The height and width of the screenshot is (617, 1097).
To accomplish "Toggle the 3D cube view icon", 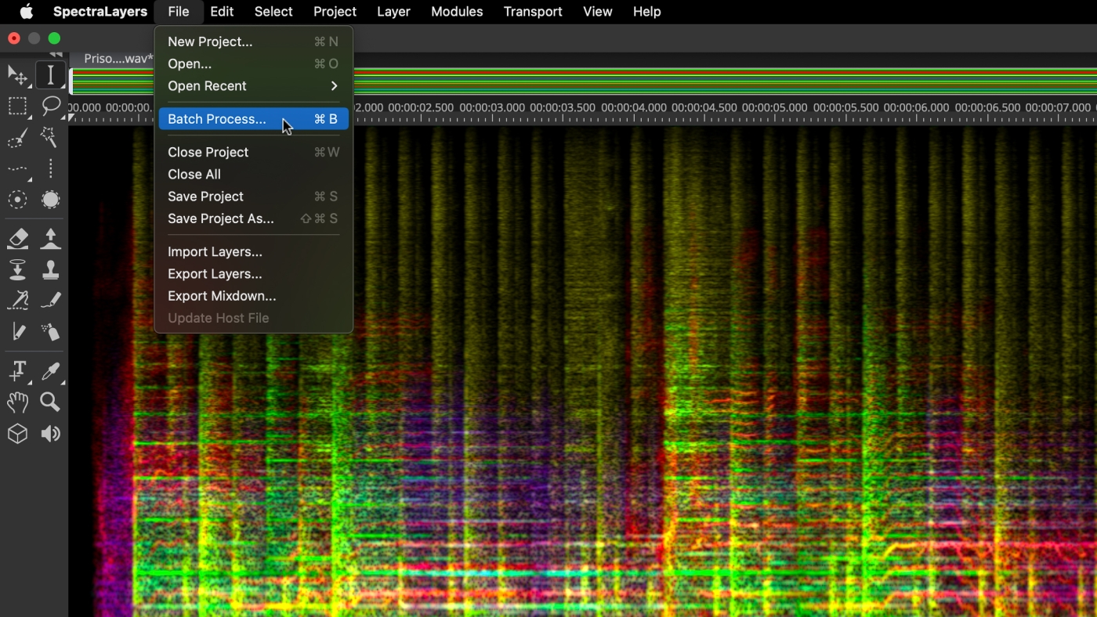I will click(x=17, y=434).
